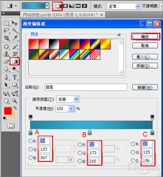Screen dimensions: 163x177
Task: Click the 载入(L)... button
Action: coord(145,57)
